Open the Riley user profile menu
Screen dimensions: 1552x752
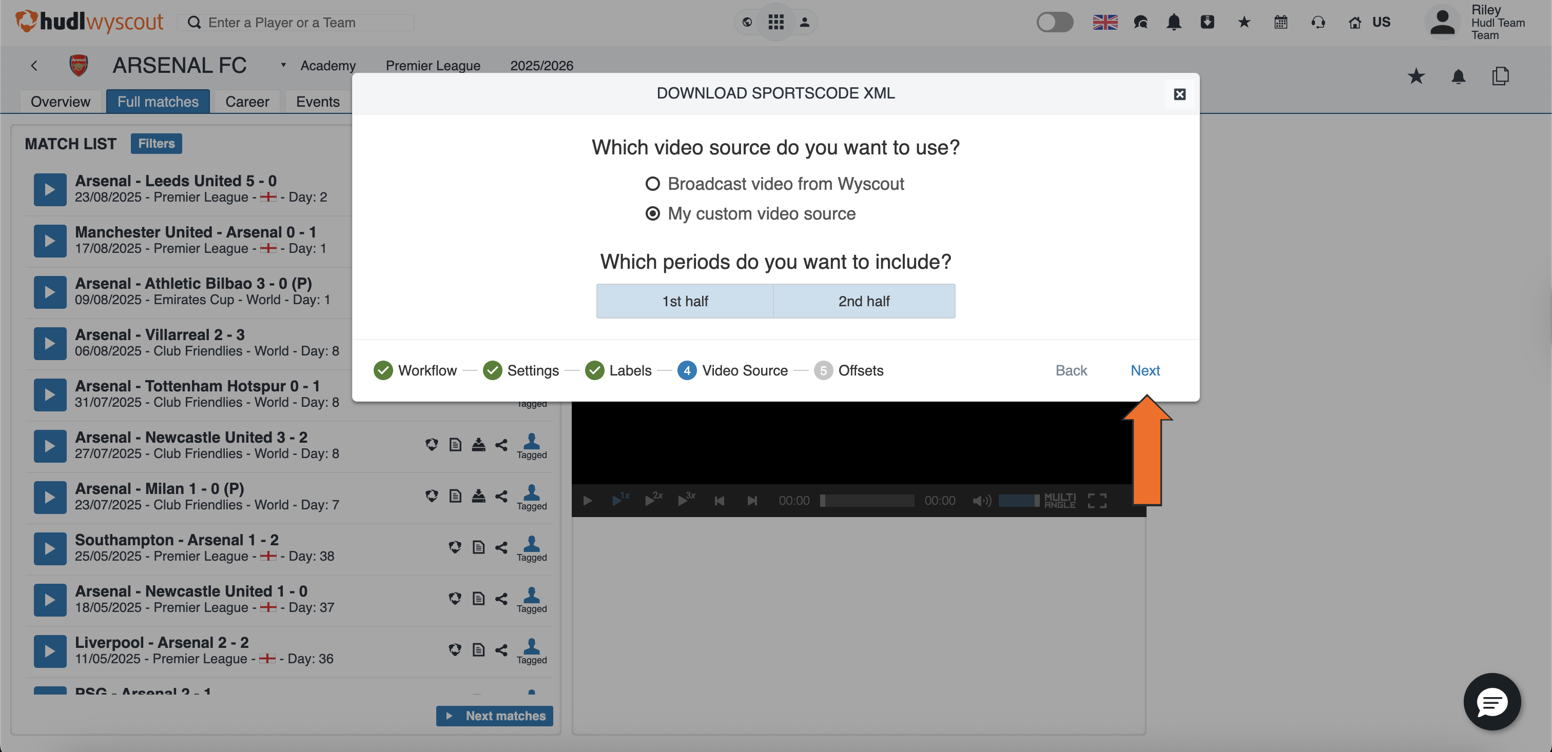click(1476, 22)
